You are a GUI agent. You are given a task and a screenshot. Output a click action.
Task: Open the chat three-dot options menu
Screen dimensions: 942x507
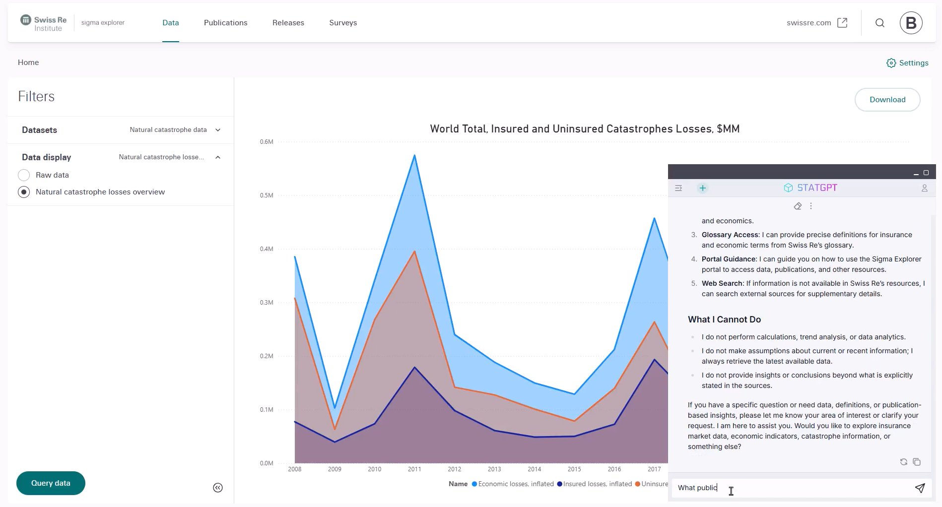coord(811,206)
